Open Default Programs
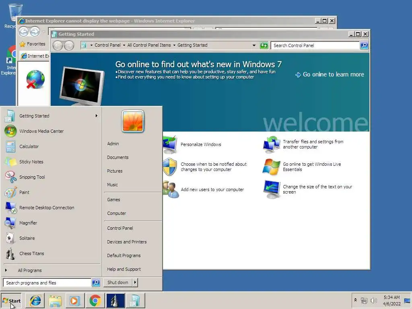This screenshot has height=309, width=412. [124, 255]
